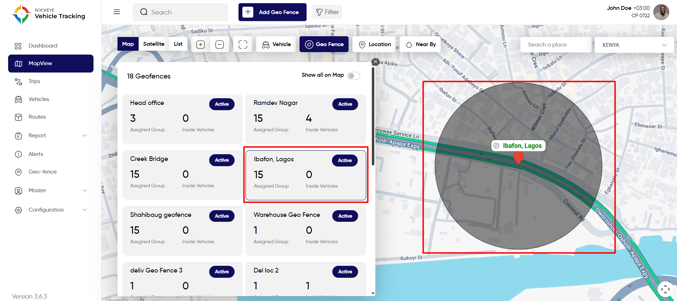Switch to List view tab
The height and width of the screenshot is (301, 677).
[x=178, y=44]
